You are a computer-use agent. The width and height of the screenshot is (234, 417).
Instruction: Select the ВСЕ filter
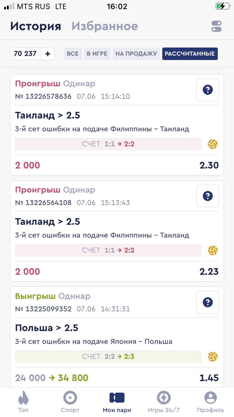73,54
